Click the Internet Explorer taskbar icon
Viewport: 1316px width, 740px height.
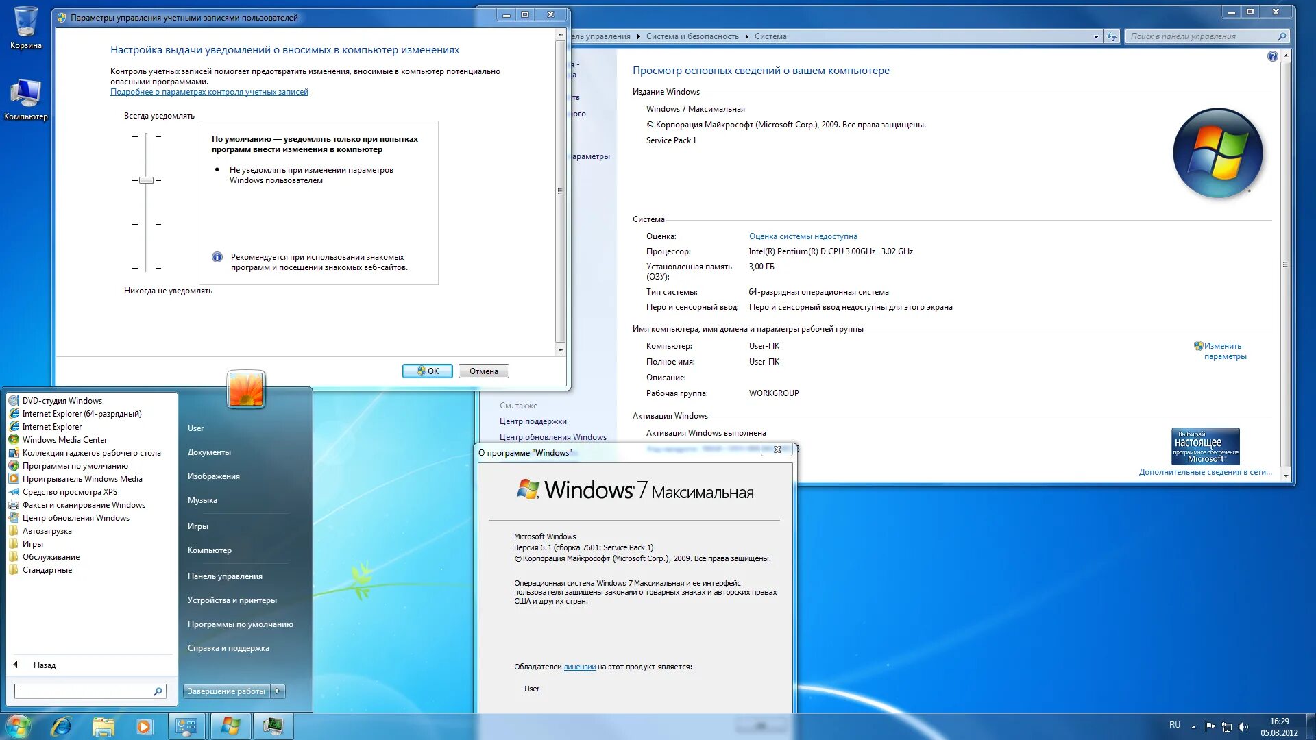[61, 726]
